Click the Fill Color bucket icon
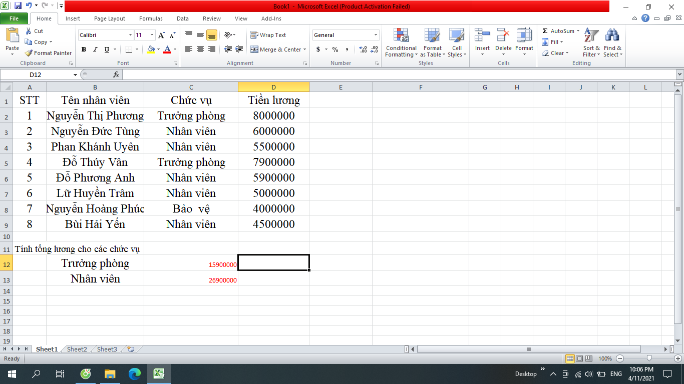684x384 pixels. click(151, 49)
